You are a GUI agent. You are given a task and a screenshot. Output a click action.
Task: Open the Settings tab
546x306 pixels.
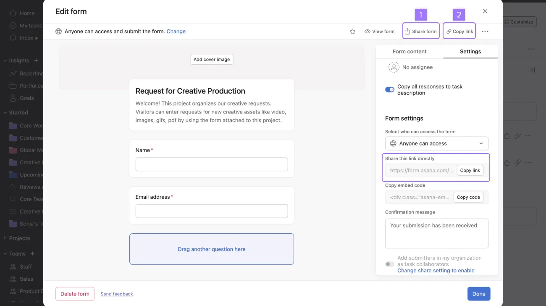click(470, 51)
